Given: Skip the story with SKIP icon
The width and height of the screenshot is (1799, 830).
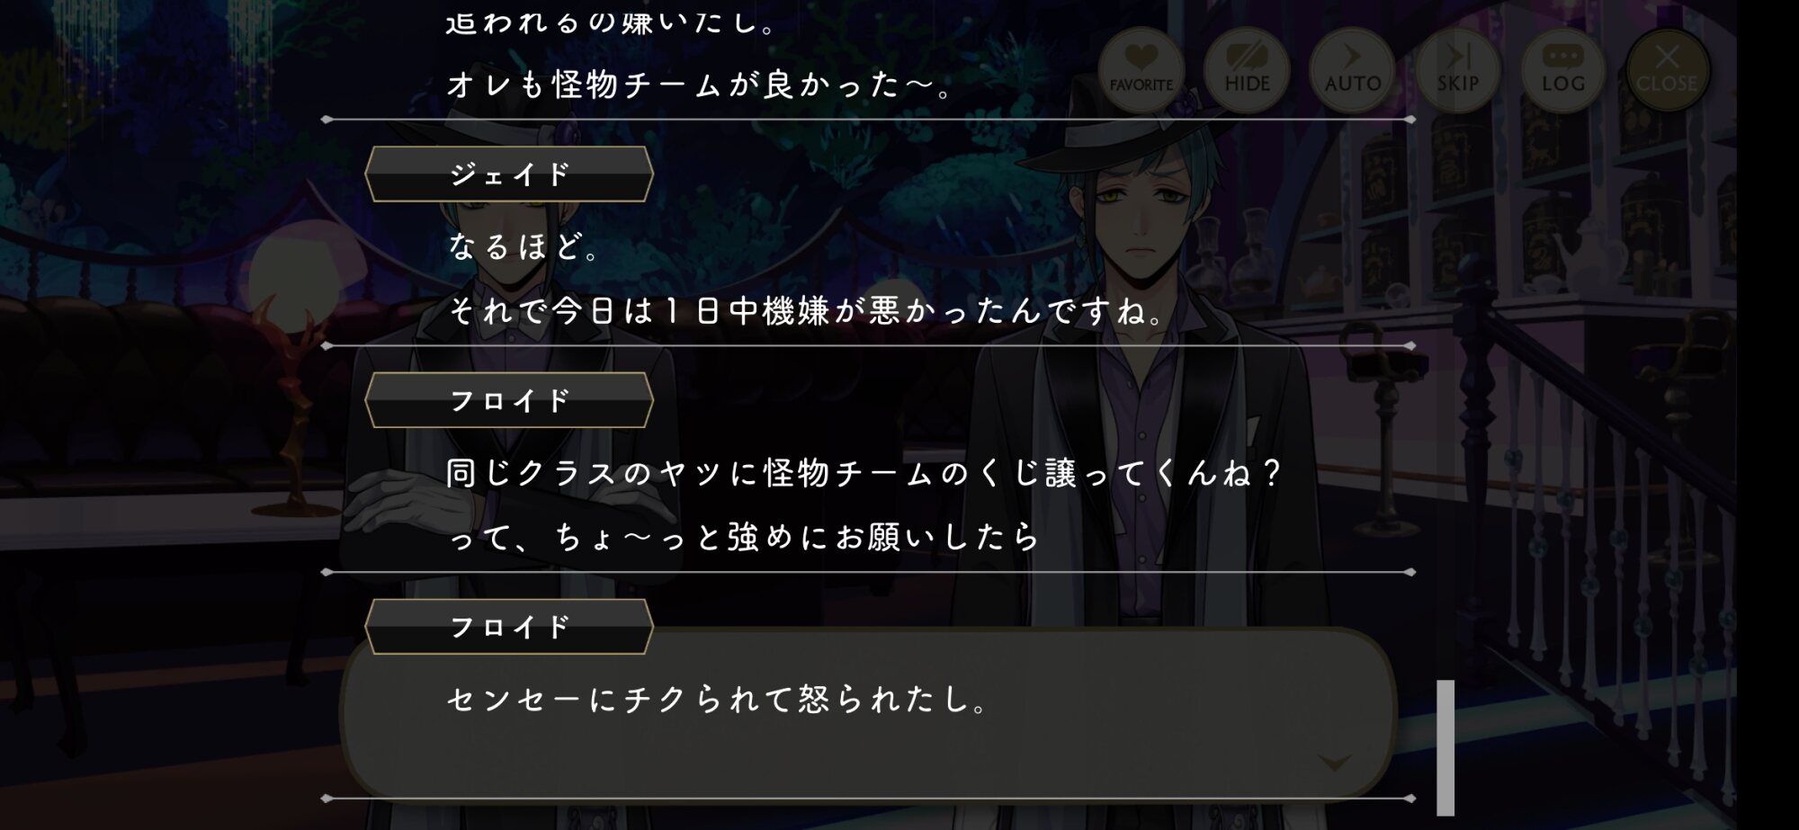Looking at the screenshot, I should [1457, 70].
